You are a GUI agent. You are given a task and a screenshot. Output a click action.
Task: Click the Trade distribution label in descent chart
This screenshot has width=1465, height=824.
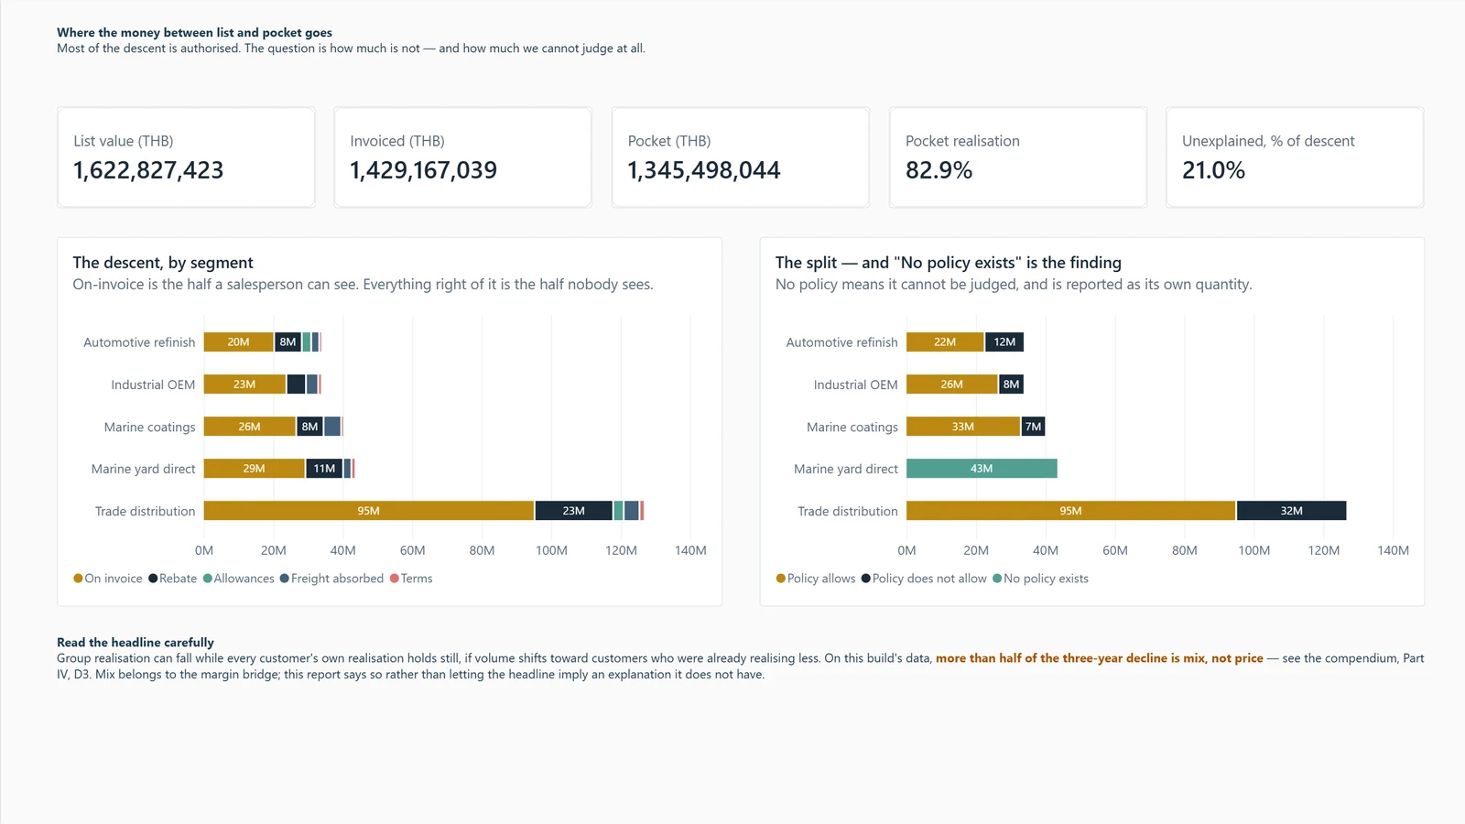coord(146,511)
